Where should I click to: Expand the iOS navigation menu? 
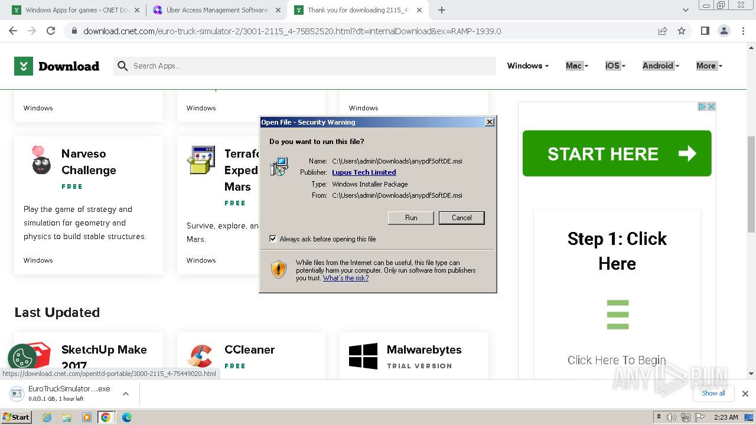tap(615, 66)
